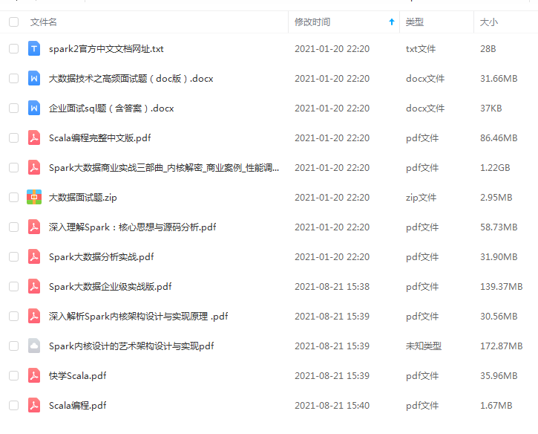Check the box for 深入解析Spark内核架构设计与实现原理 .pdf

[13, 316]
